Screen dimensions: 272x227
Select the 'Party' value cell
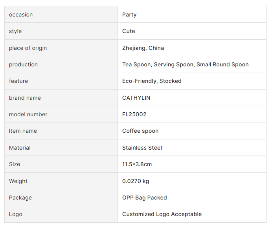[x=129, y=15]
